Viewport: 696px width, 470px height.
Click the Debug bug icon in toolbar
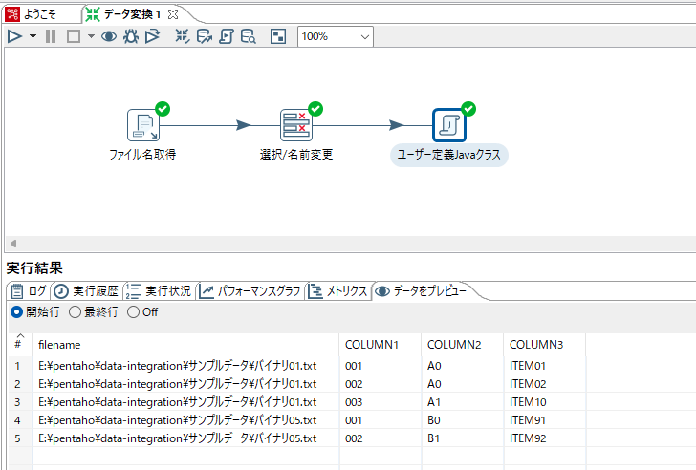point(131,36)
